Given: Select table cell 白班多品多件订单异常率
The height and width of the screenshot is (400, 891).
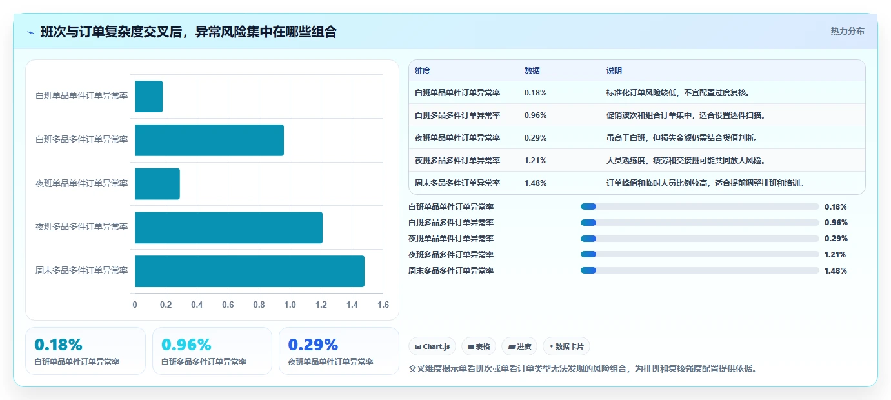Looking at the screenshot, I should click(x=457, y=115).
